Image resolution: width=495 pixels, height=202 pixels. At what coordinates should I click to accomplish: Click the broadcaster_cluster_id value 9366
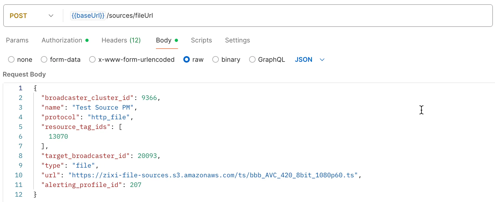coord(149,98)
